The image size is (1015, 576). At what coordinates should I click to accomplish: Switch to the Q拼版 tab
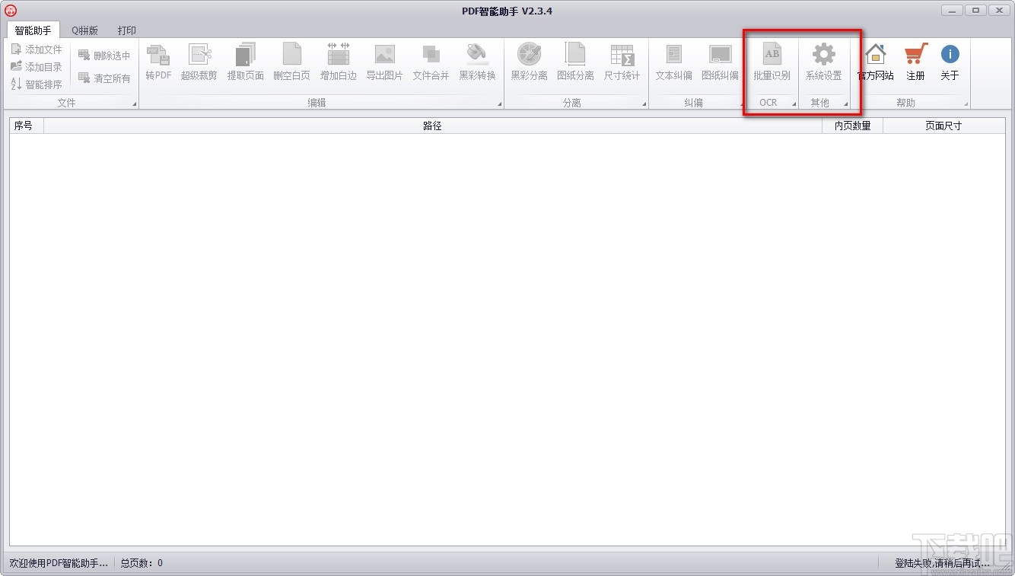click(84, 30)
